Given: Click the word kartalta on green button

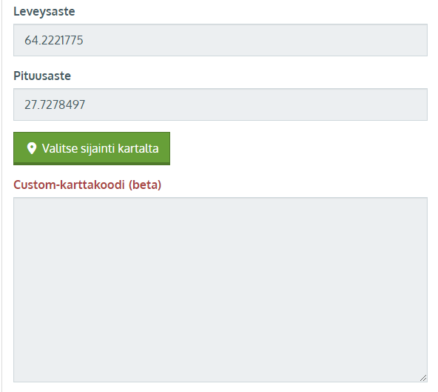Looking at the screenshot, I should tap(138, 148).
